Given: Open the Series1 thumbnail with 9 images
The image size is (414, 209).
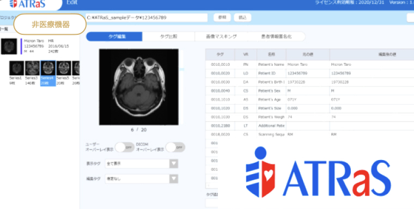Looking at the screenshot, I should pos(17,68).
